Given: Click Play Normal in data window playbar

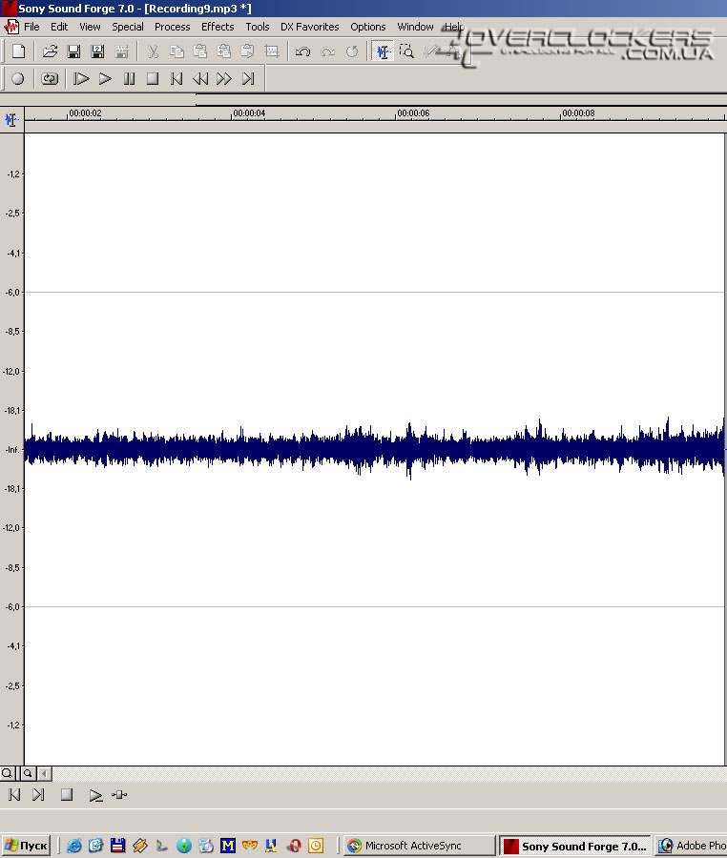Looking at the screenshot, I should pyautogui.click(x=95, y=795).
